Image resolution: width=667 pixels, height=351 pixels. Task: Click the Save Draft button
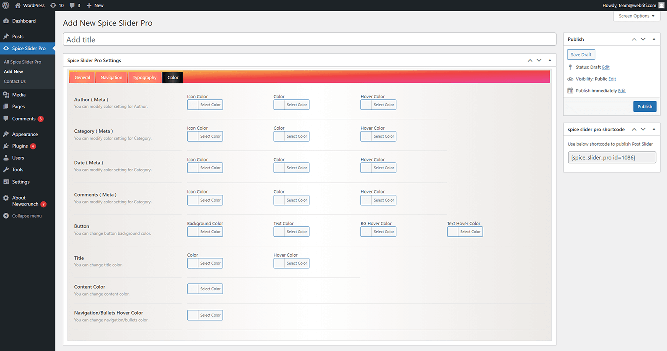[x=581, y=55]
